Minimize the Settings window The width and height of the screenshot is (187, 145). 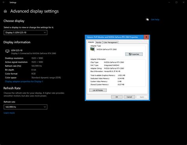[x=169, y=2]
